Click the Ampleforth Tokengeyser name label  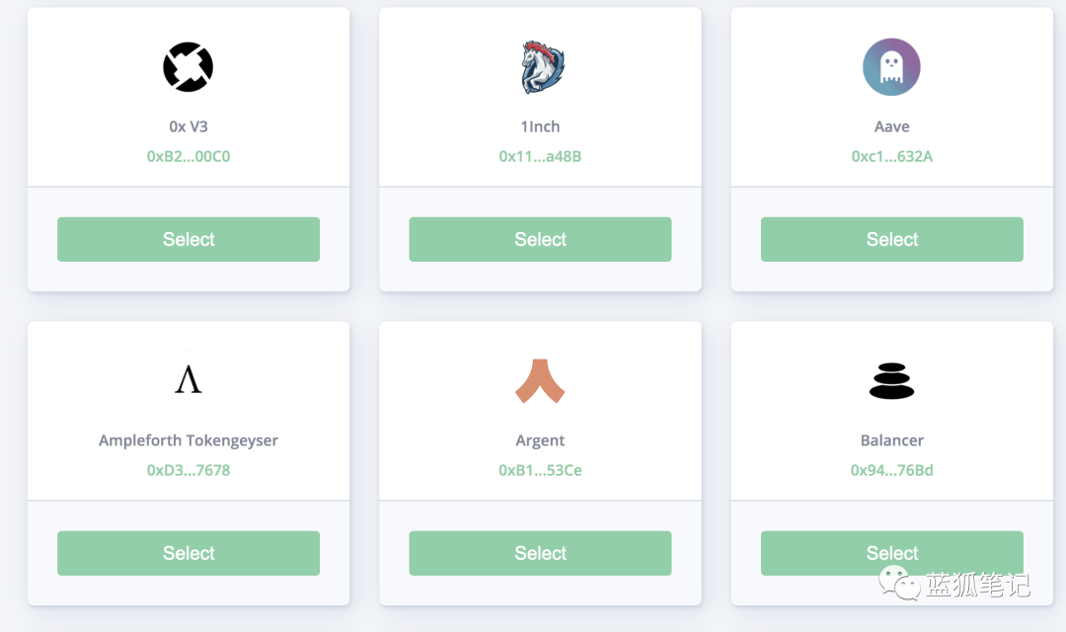coord(189,440)
